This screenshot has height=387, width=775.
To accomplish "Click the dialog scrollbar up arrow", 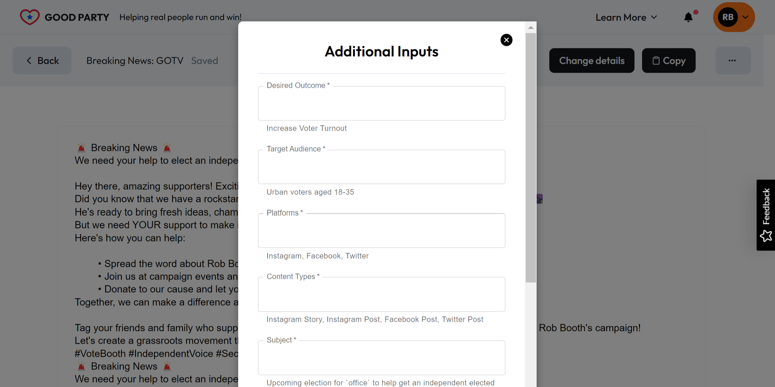I will pyautogui.click(x=531, y=27).
